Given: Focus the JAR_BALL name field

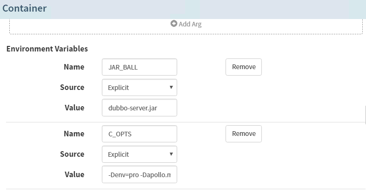Looking at the screenshot, I should pyautogui.click(x=139, y=67).
